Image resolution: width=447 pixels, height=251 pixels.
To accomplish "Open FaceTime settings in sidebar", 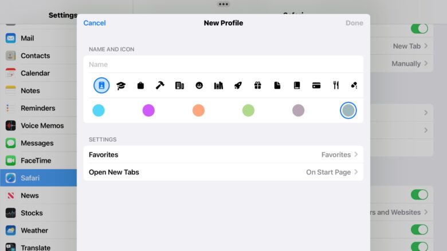I will pos(38,161).
